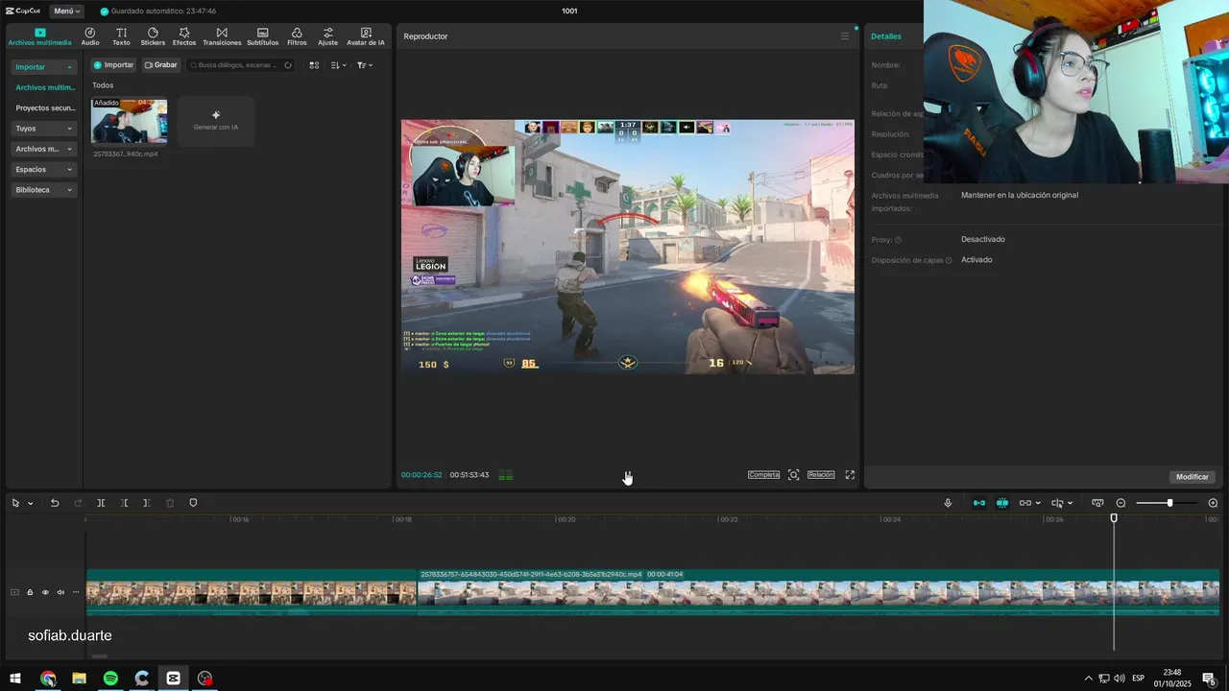Open the selection tool mode dropdown

point(31,503)
